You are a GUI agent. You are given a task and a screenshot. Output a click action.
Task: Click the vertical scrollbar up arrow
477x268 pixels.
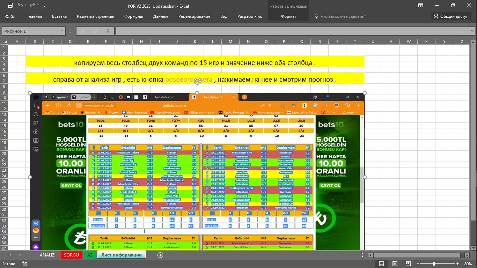474,42
